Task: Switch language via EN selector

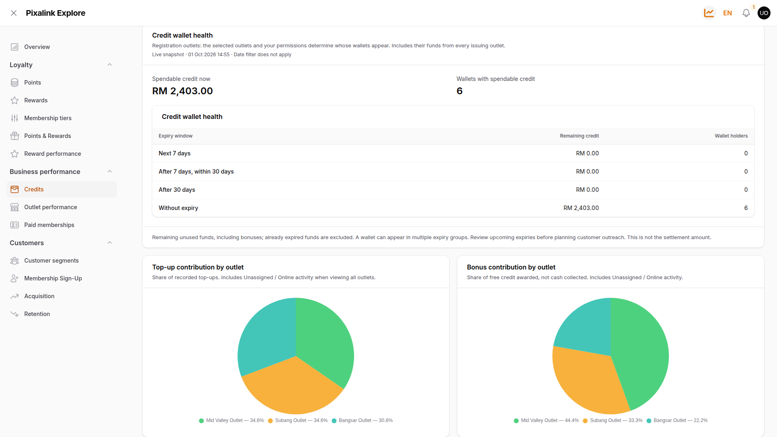Action: (728, 13)
